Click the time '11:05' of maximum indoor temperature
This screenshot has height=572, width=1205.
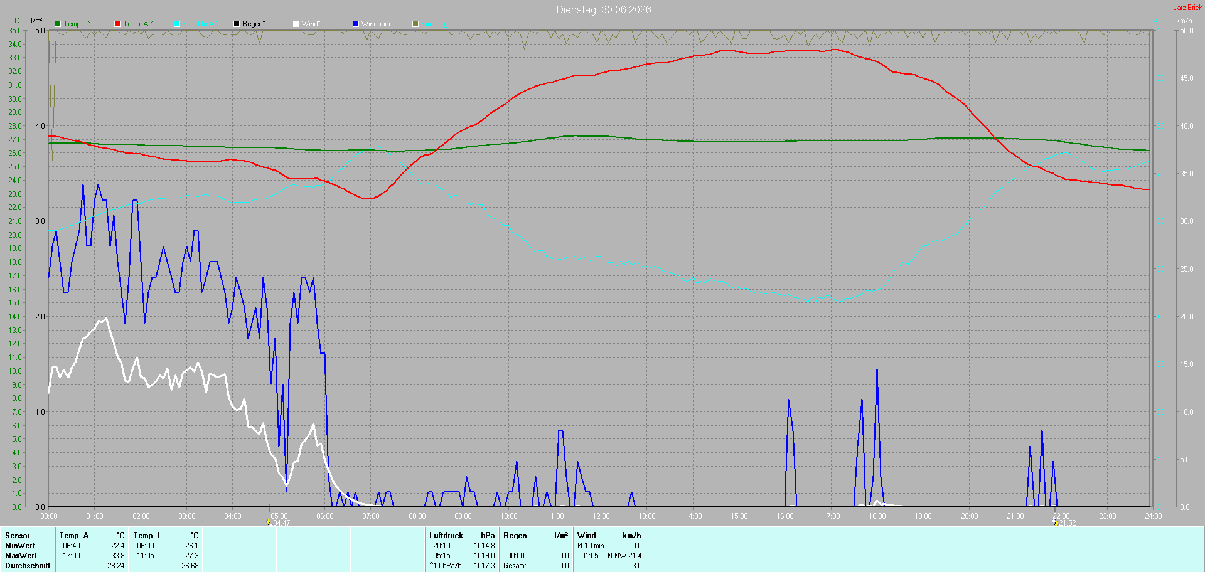(146, 556)
